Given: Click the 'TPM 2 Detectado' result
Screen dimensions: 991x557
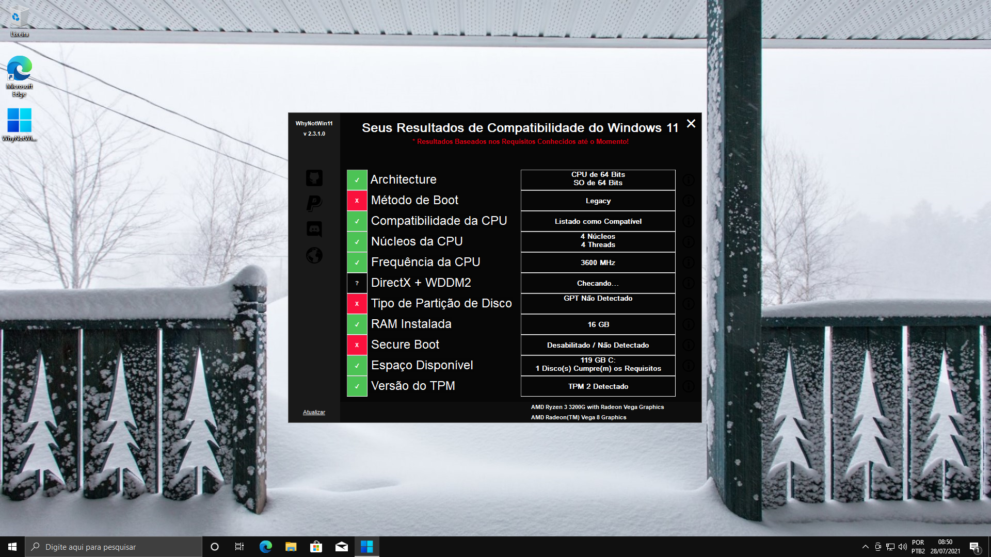Looking at the screenshot, I should pyautogui.click(x=598, y=386).
